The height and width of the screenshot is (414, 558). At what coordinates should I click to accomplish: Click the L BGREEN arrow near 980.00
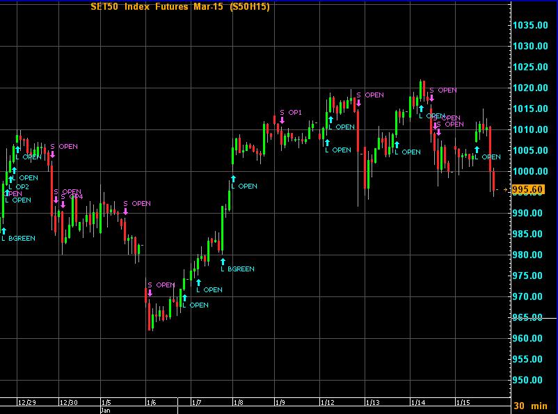(x=223, y=260)
